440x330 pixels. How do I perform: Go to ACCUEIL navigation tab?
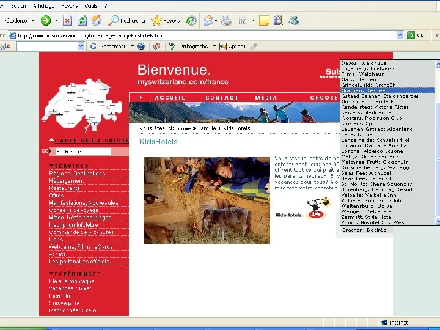[170, 98]
